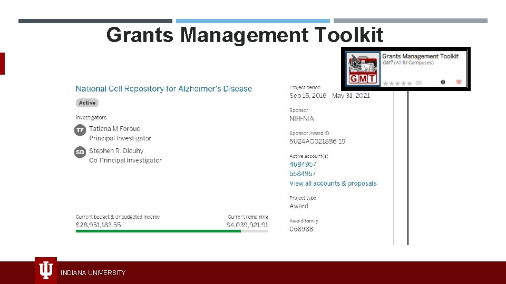Select the current remaining amount $4,039,921.91
The height and width of the screenshot is (284, 506).
[247, 225]
